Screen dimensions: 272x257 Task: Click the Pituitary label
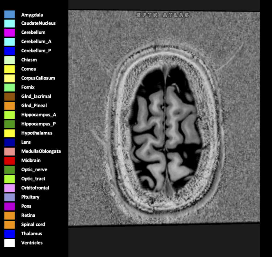[30, 197]
